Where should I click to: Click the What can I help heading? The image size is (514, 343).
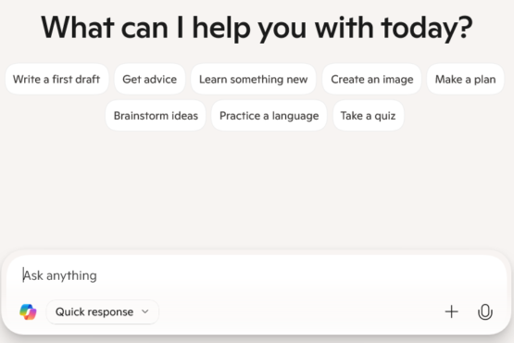[x=257, y=28]
